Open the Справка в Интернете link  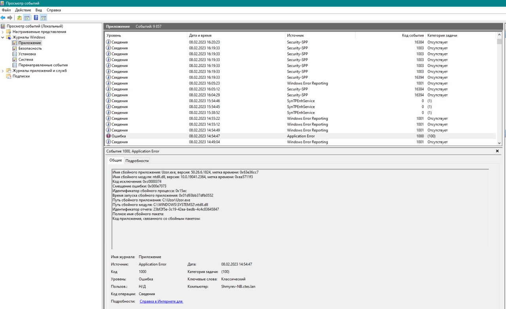[x=161, y=301]
